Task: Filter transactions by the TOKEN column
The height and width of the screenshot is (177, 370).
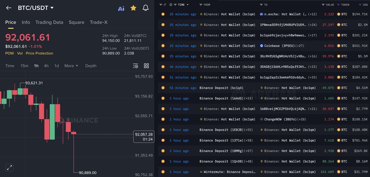Action: 338,5
